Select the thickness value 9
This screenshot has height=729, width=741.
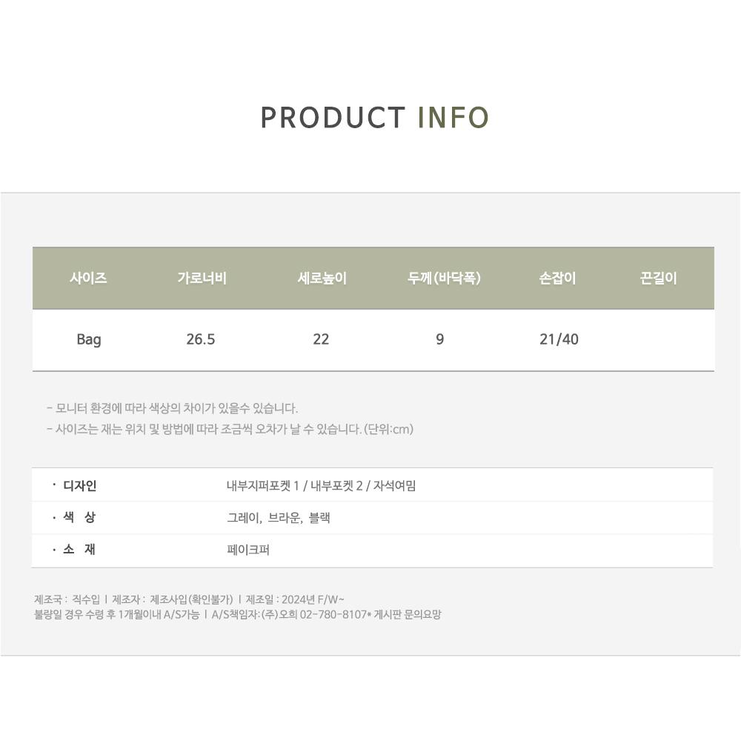click(x=440, y=340)
